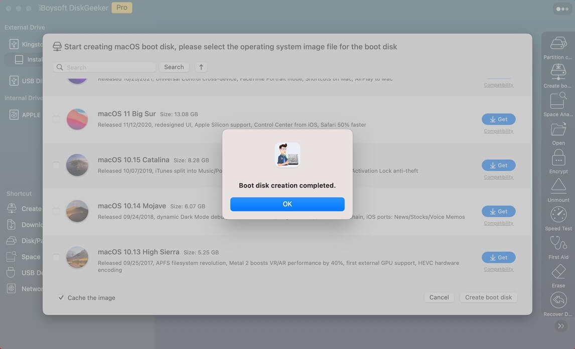Click the up arrow beside Search
Viewport: 575px width, 349px height.
[201, 67]
